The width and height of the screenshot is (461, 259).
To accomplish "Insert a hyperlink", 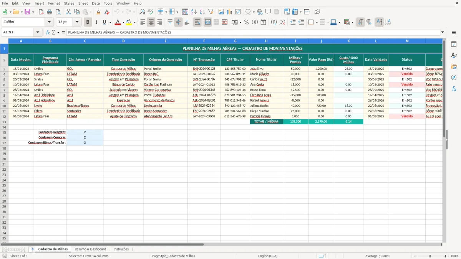I will pos(260,12).
